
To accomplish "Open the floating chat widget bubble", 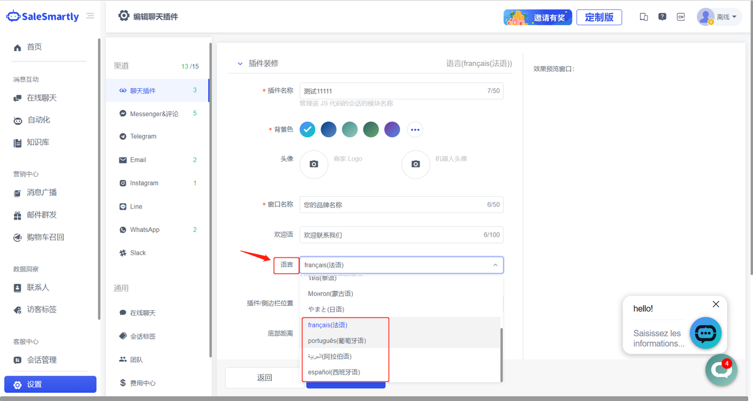I will pyautogui.click(x=721, y=370).
